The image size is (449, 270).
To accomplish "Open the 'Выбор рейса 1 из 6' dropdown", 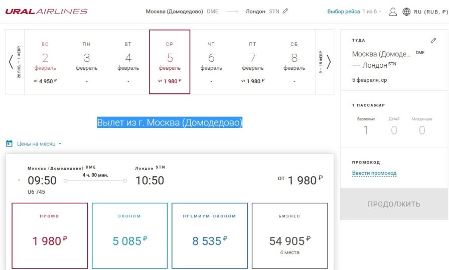I will coord(354,12).
